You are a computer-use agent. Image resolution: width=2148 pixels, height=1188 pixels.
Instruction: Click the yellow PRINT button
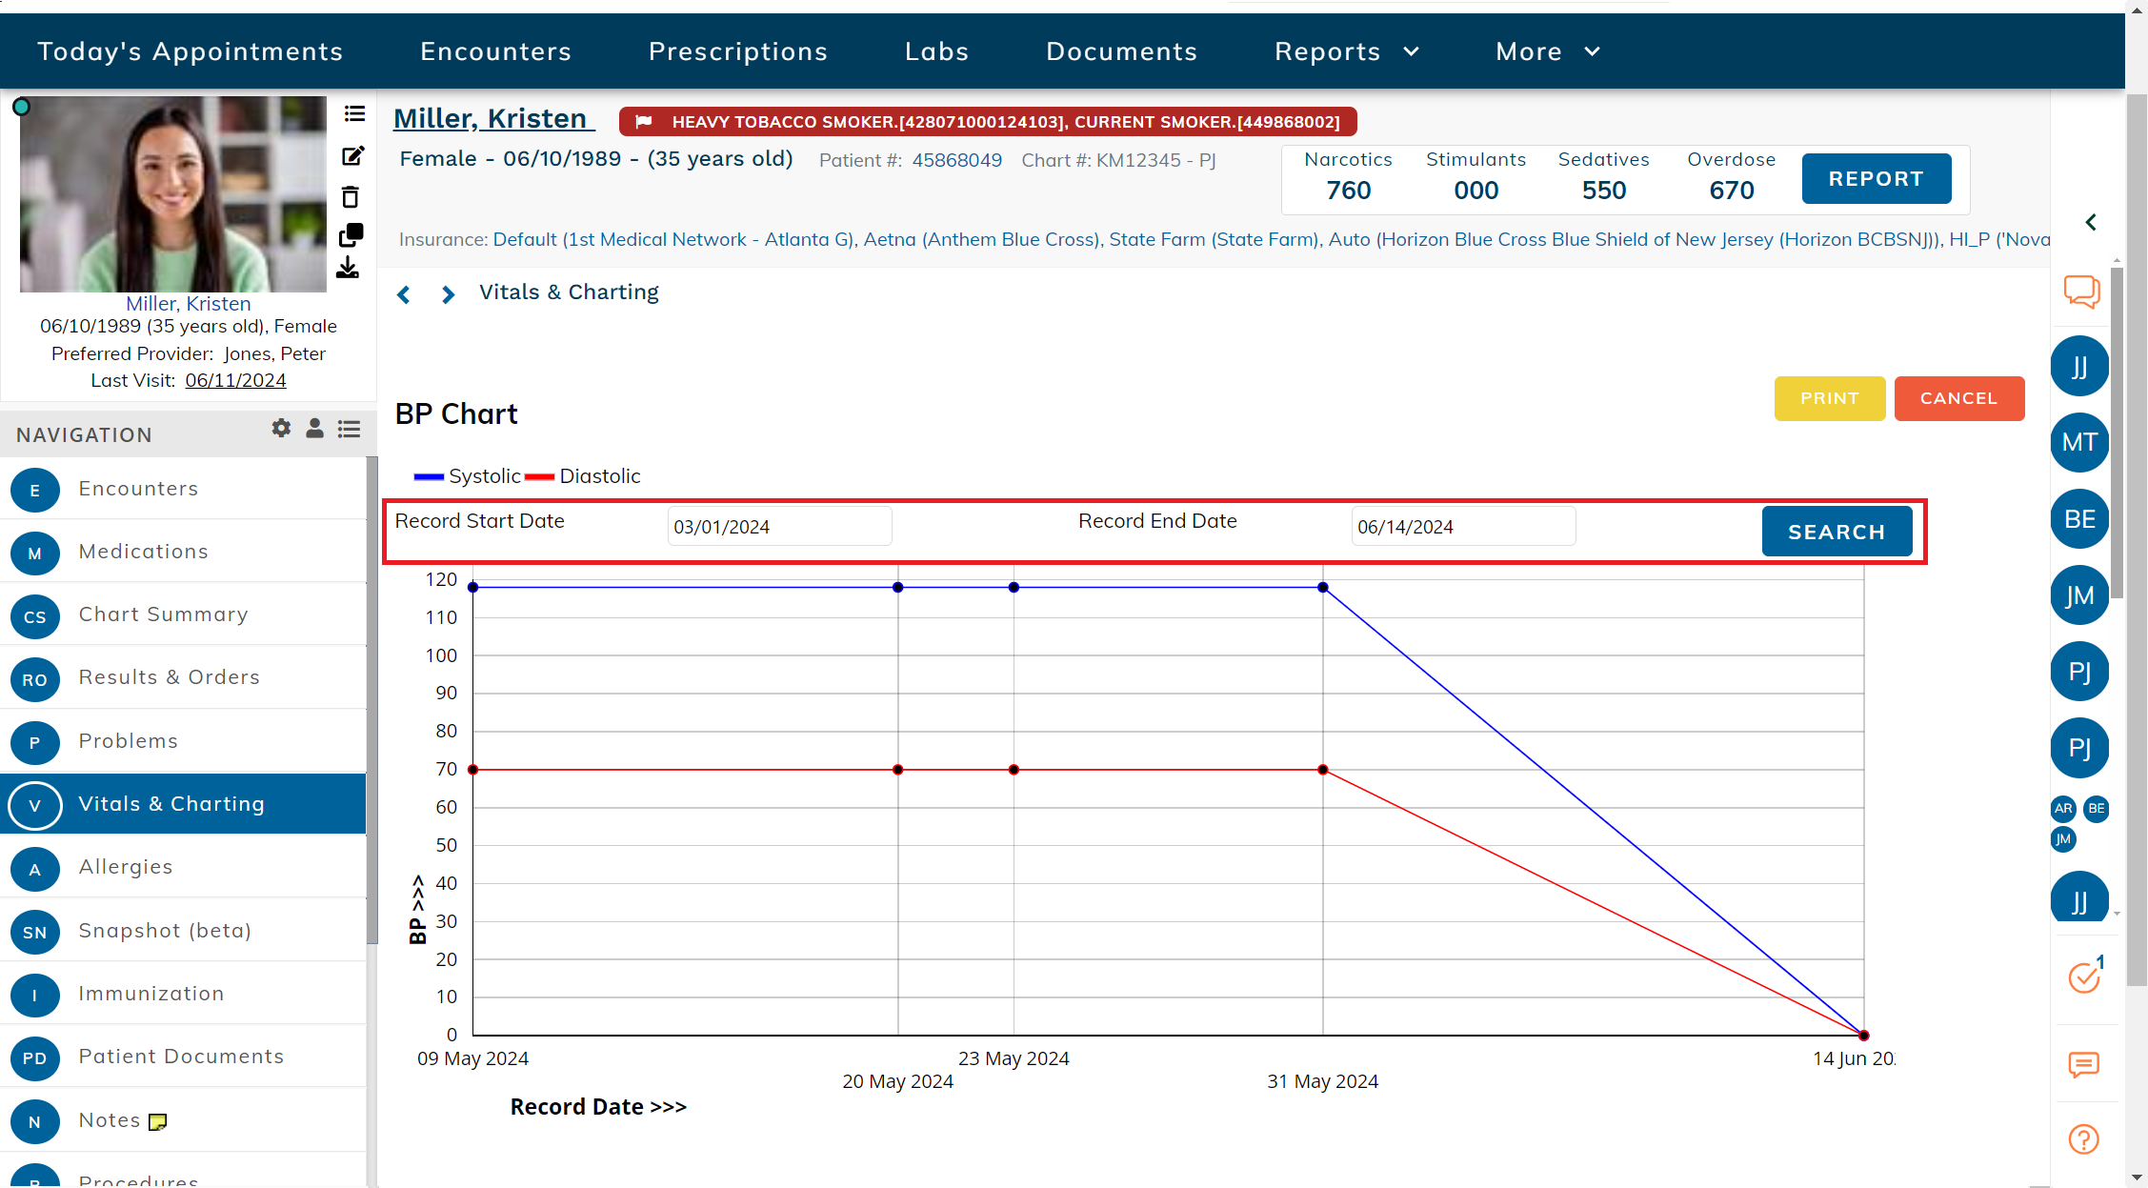tap(1829, 398)
